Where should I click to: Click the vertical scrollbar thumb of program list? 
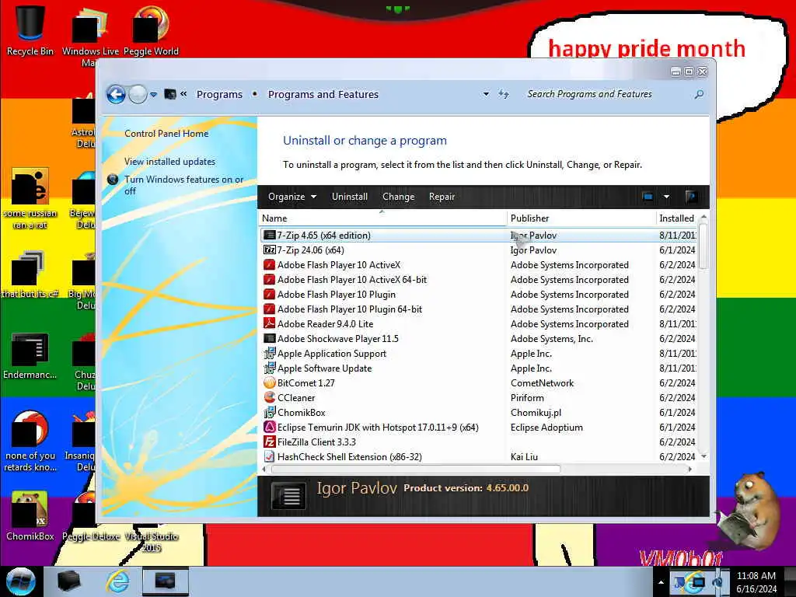pyautogui.click(x=703, y=246)
